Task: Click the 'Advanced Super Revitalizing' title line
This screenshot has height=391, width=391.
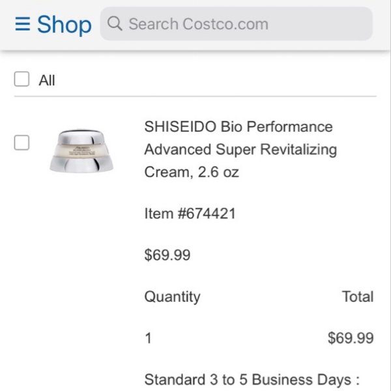Action: [240, 149]
